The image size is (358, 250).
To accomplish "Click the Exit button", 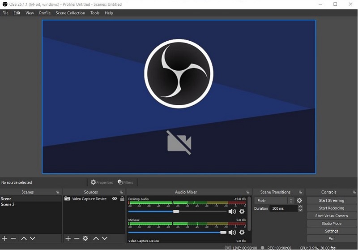I will pos(332,239).
